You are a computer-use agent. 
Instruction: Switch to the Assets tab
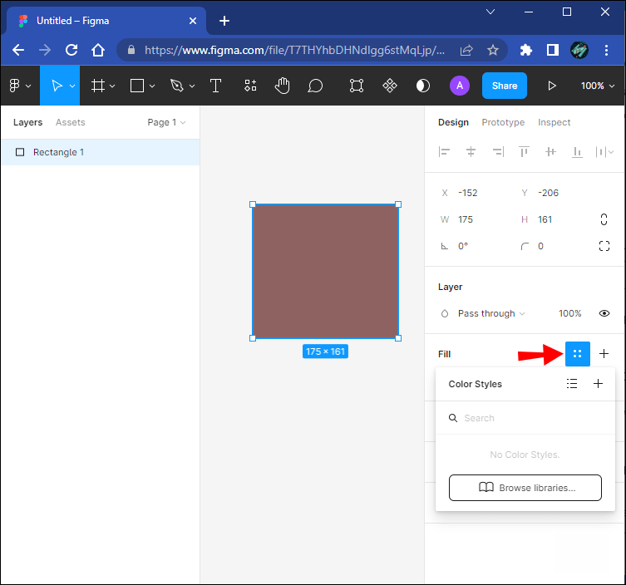click(71, 122)
